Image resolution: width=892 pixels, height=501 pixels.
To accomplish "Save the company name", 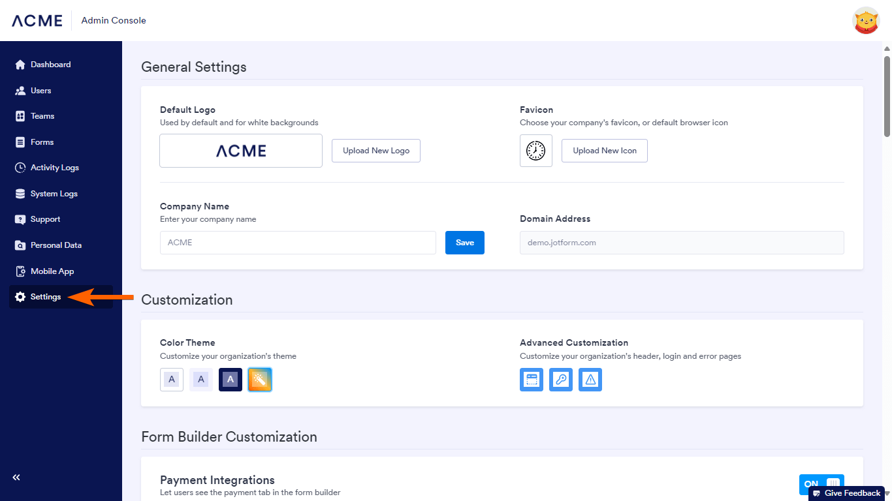I will click(465, 243).
